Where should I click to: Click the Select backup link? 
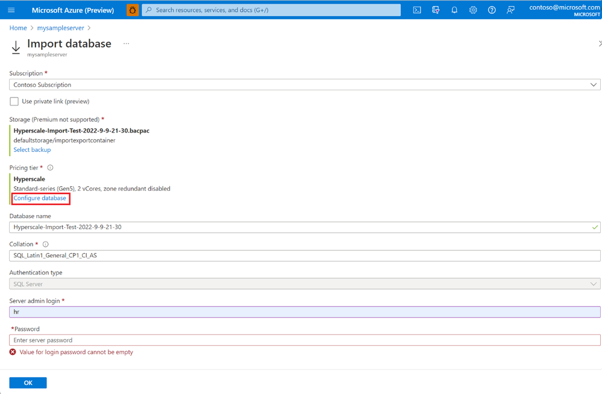click(33, 150)
